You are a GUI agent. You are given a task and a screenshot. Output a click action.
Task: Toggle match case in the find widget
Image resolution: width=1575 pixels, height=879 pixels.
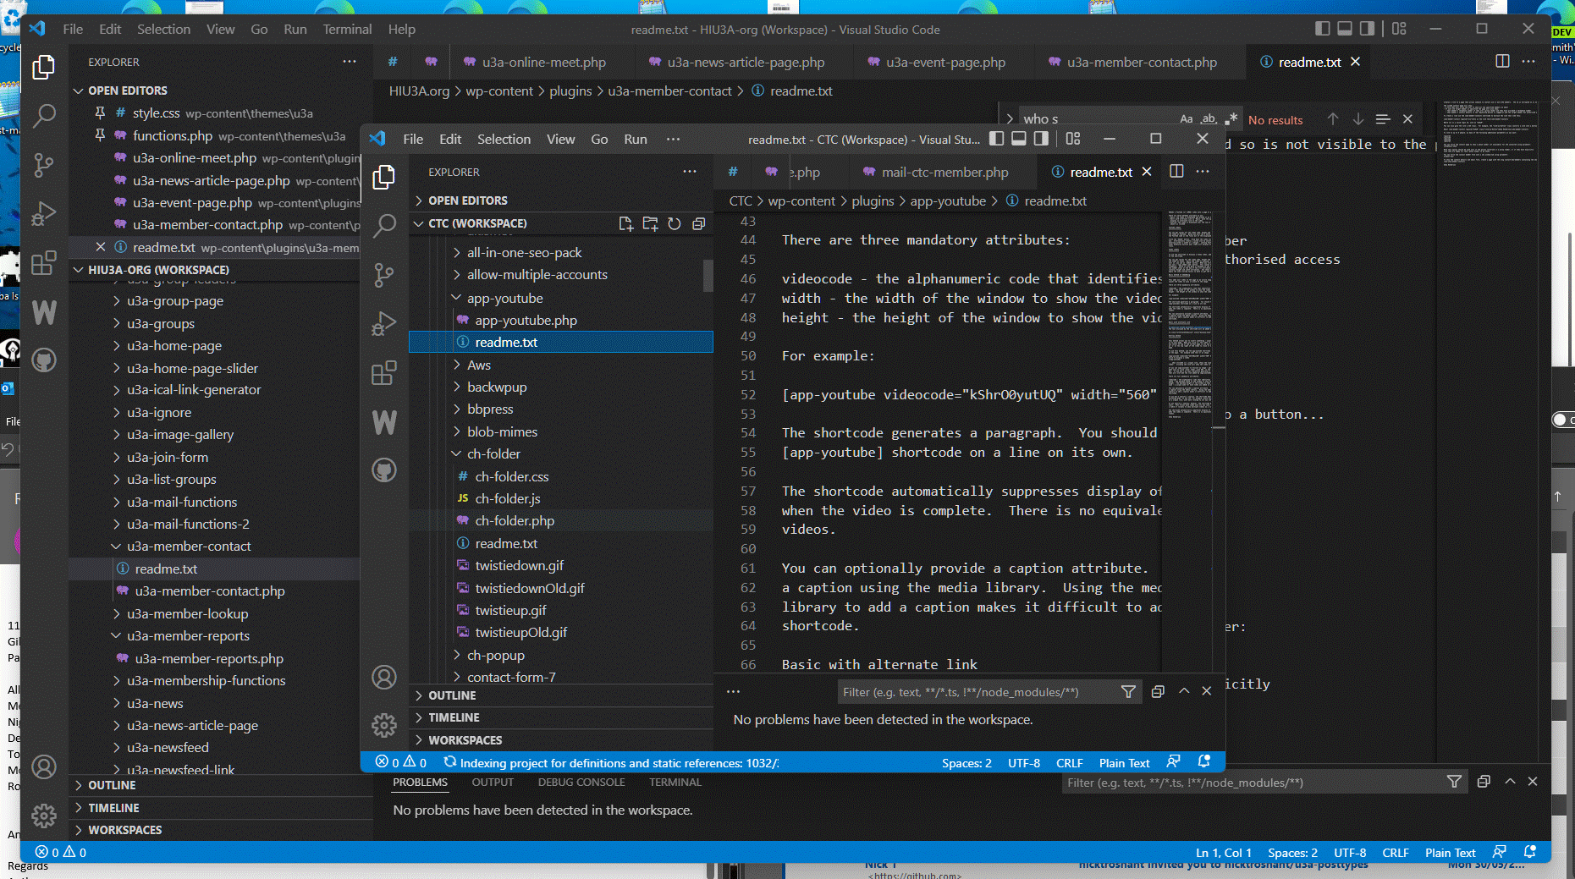coord(1187,118)
